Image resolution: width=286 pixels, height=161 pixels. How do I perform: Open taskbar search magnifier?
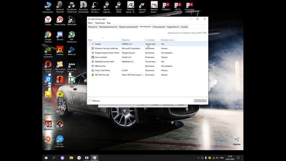point(54,158)
